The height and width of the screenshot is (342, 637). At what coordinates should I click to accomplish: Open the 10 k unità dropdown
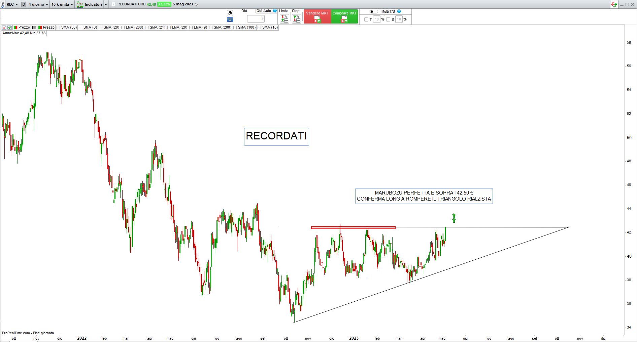coord(62,4)
